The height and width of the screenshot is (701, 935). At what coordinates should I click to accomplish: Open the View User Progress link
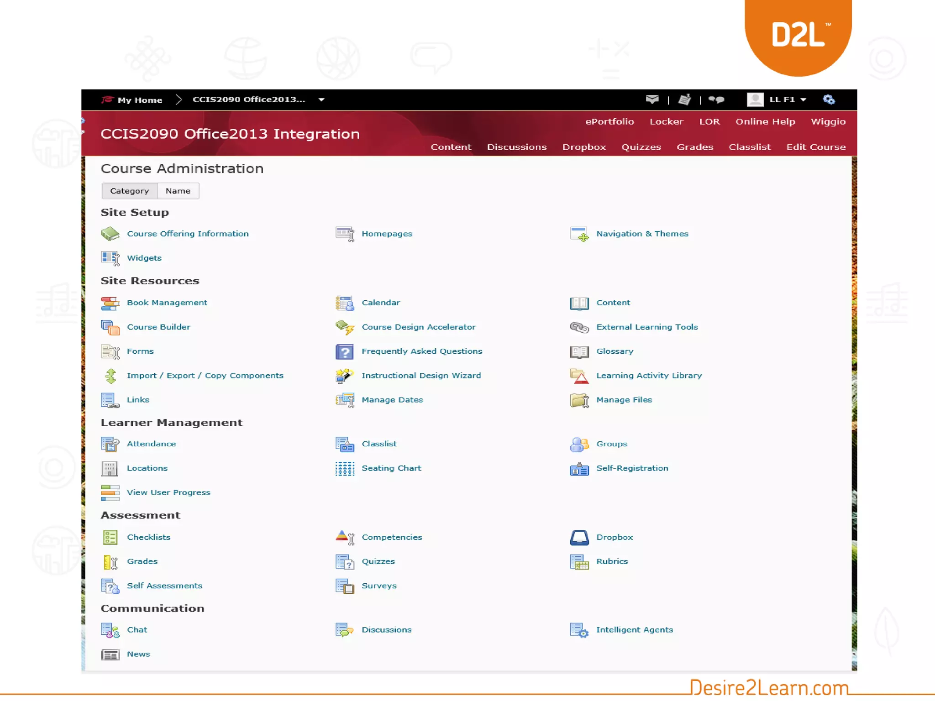pos(168,492)
